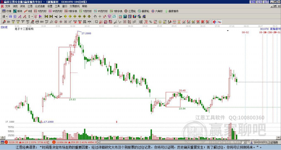The height and width of the screenshot is (150, 281).
Task: Move chart left with black arrow
Action: [x=56, y=17]
